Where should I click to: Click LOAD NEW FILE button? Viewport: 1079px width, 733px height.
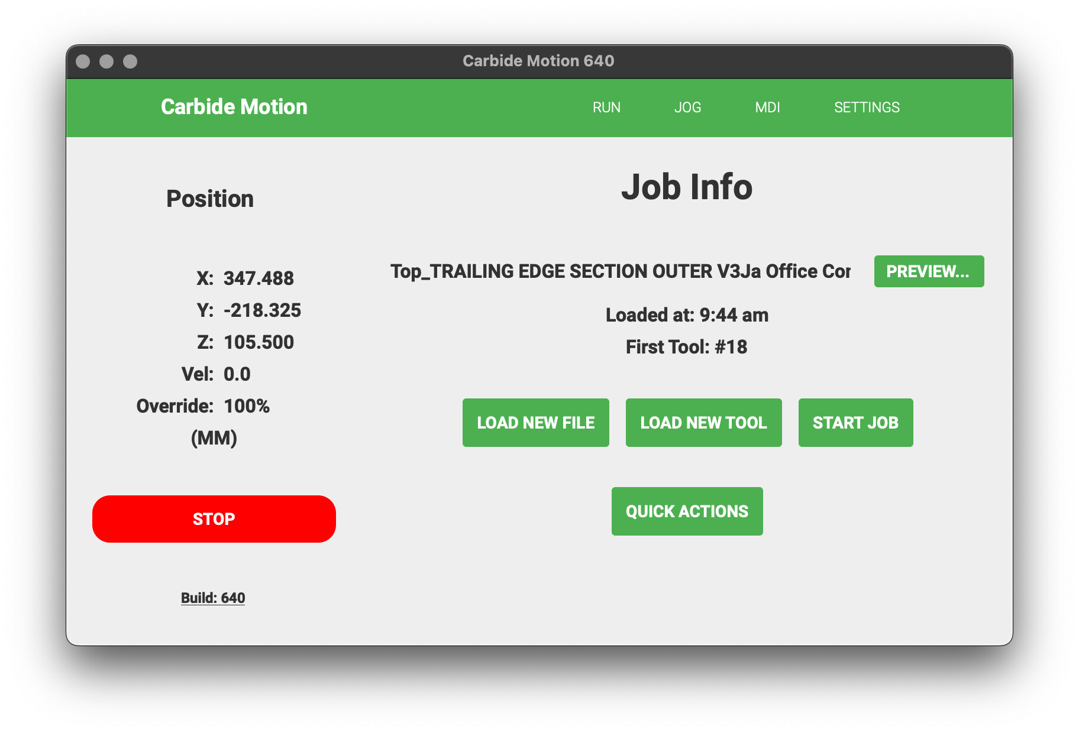coord(536,423)
